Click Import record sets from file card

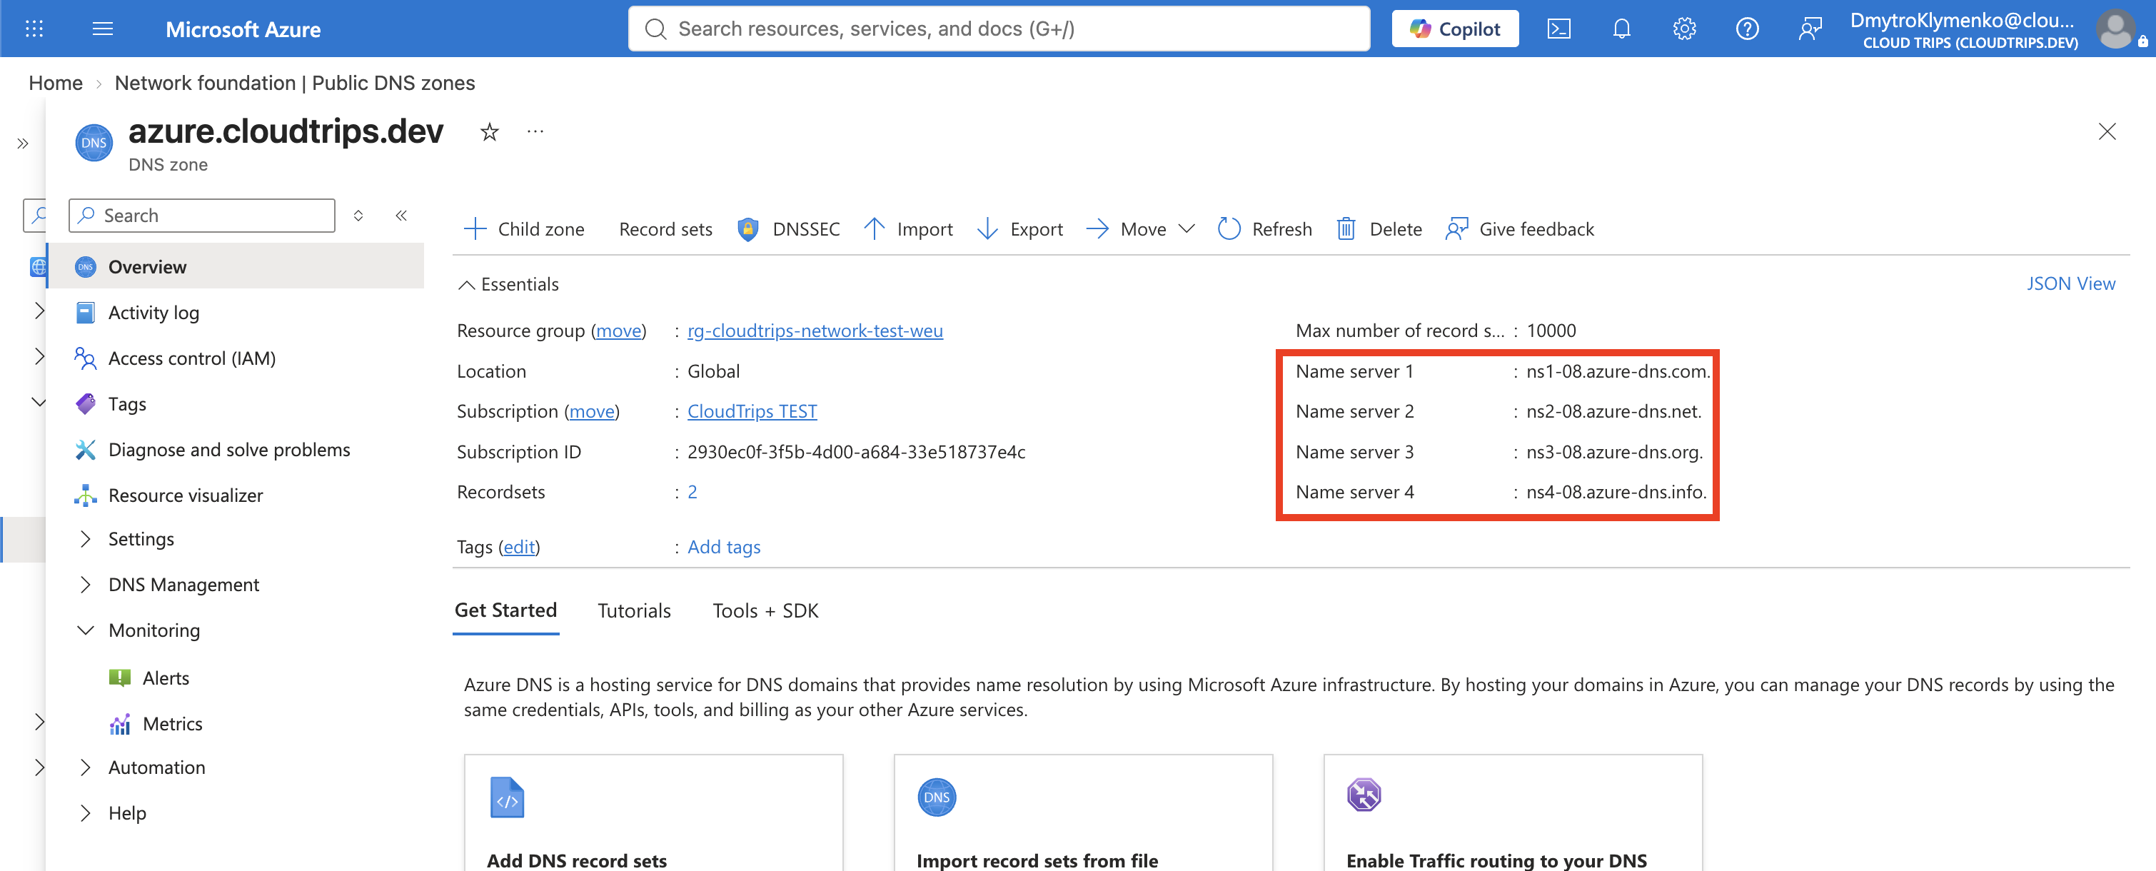point(1083,813)
